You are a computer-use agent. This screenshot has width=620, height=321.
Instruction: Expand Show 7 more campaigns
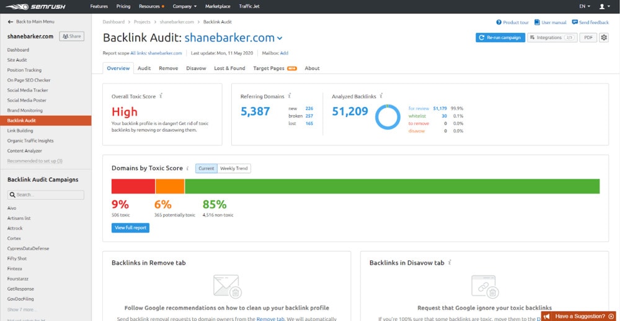point(20,310)
